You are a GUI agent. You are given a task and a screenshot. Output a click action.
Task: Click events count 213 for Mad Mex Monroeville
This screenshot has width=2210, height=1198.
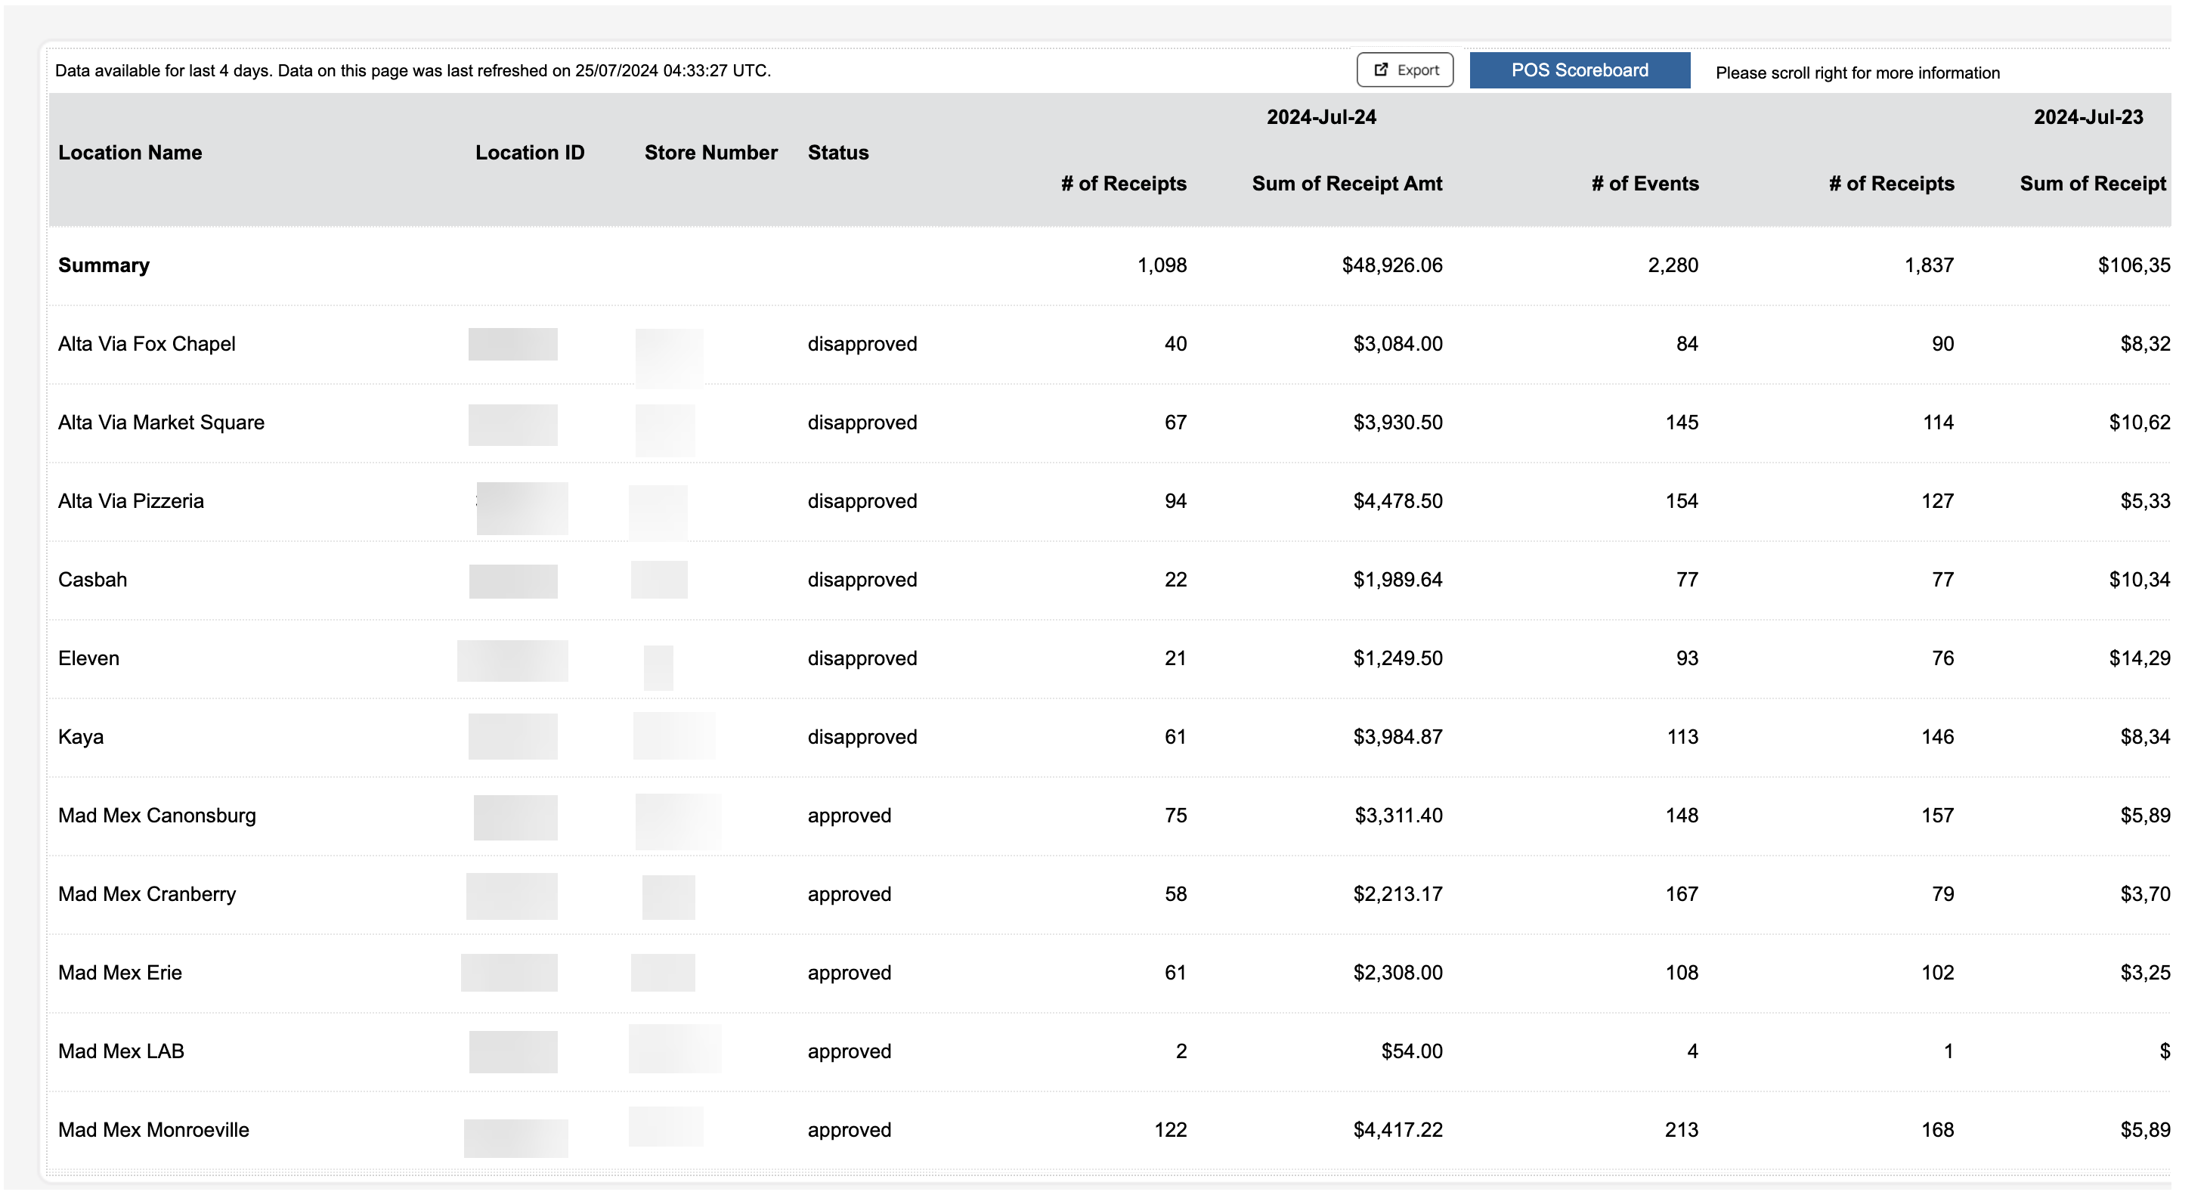(x=1682, y=1130)
